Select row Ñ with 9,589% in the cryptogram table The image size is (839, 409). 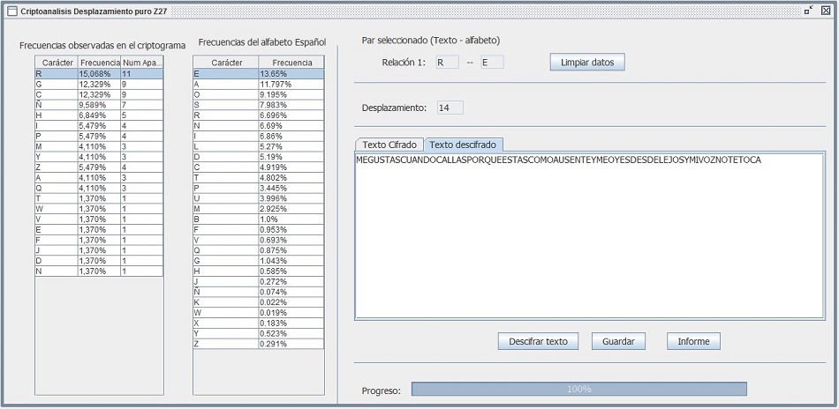click(x=97, y=105)
